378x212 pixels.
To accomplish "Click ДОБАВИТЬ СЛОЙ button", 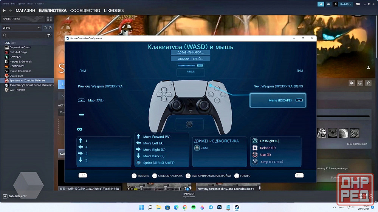I will (x=191, y=59).
